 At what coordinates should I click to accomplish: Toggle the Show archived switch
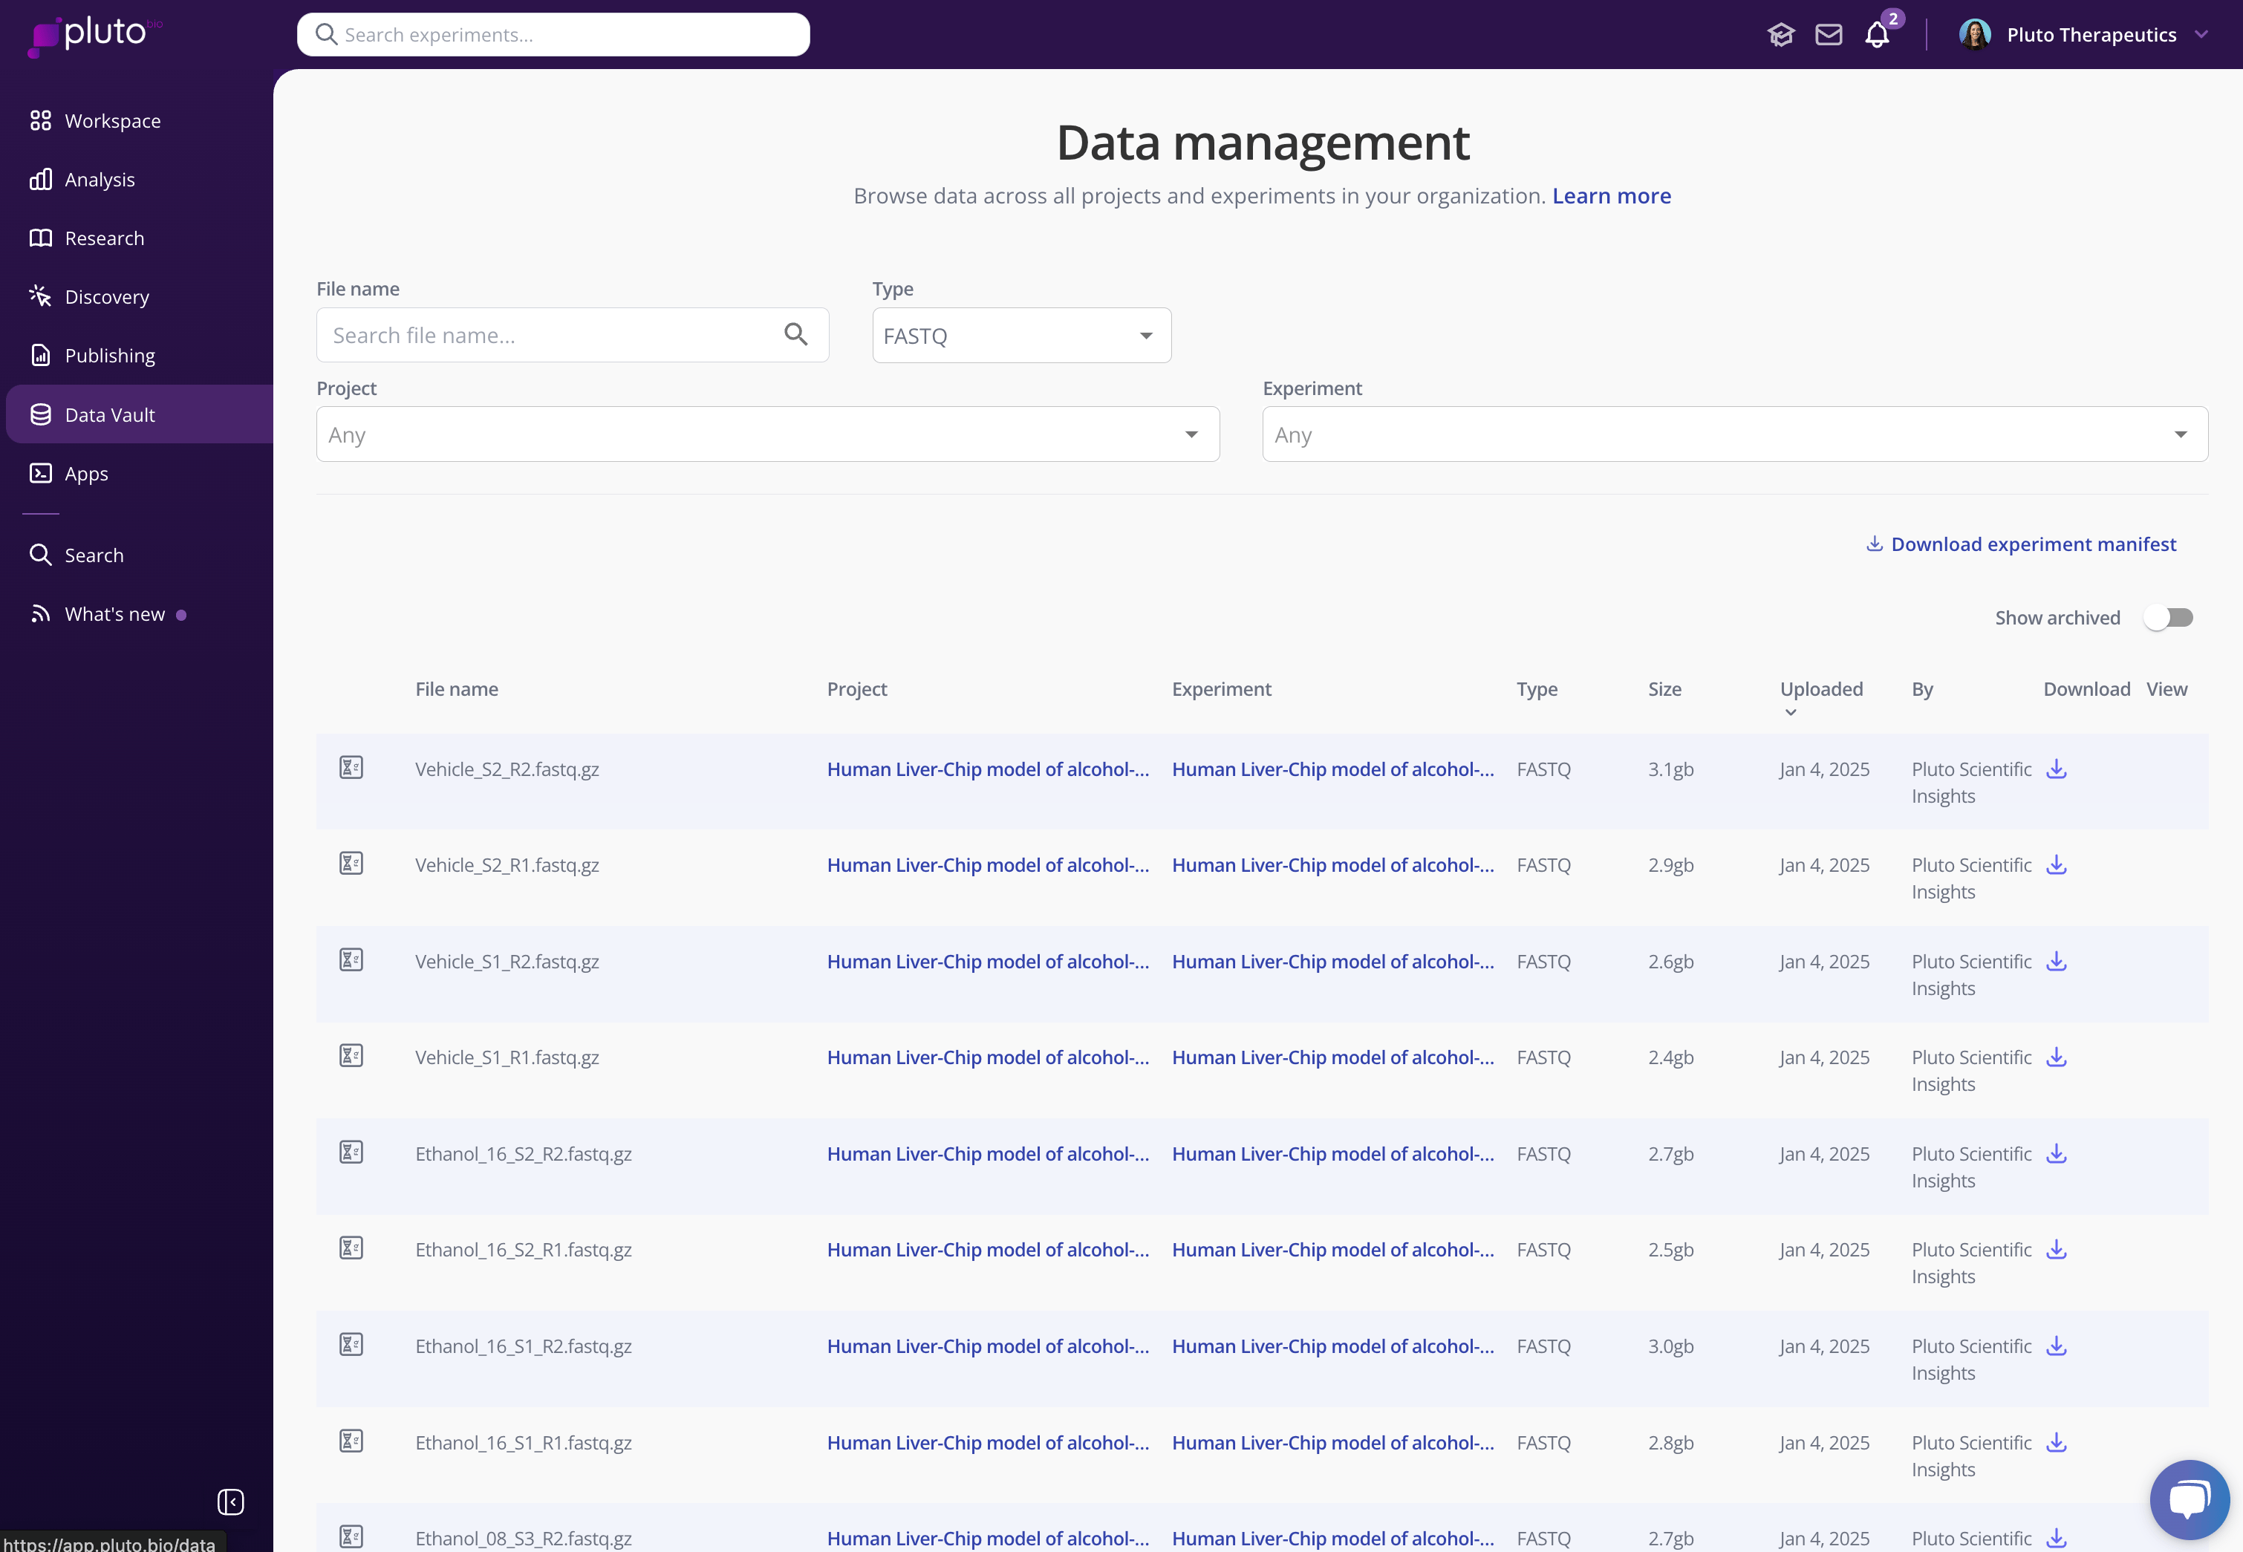click(2168, 618)
